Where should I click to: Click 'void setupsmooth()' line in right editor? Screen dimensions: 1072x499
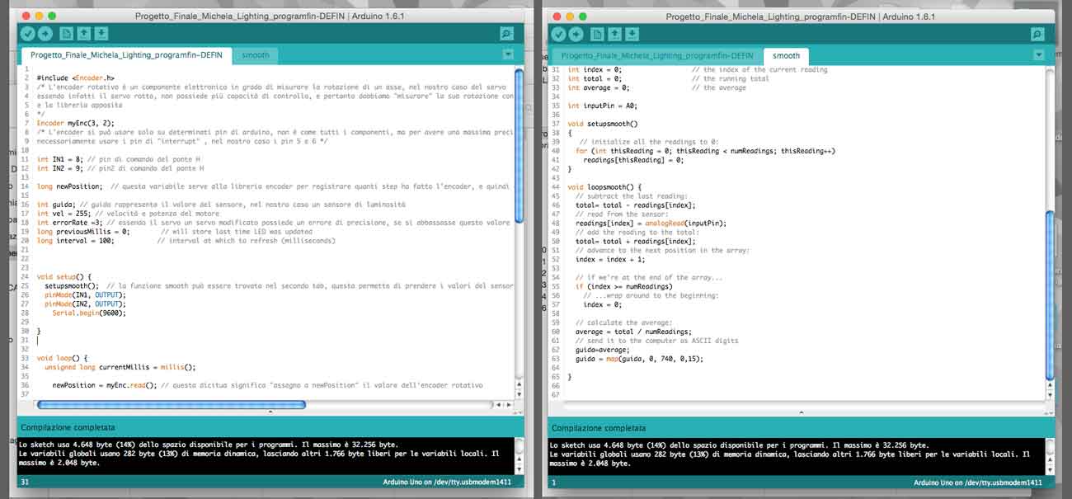click(602, 124)
